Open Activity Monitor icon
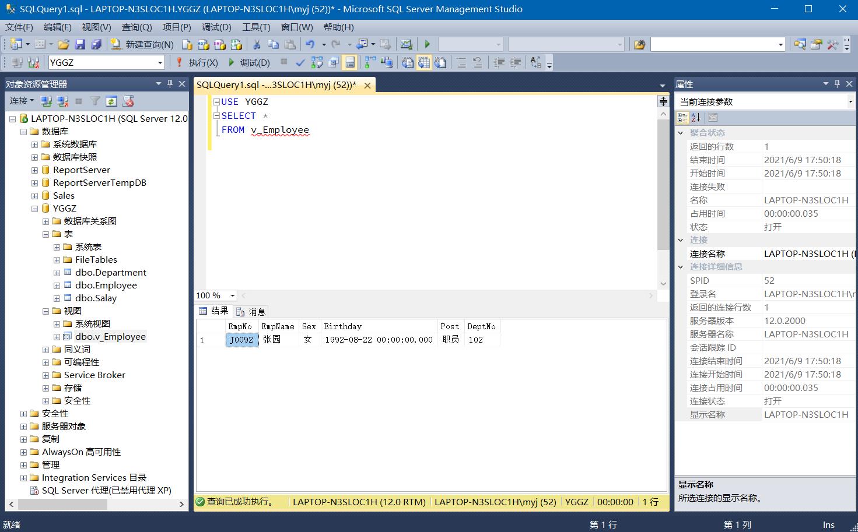 pos(407,44)
